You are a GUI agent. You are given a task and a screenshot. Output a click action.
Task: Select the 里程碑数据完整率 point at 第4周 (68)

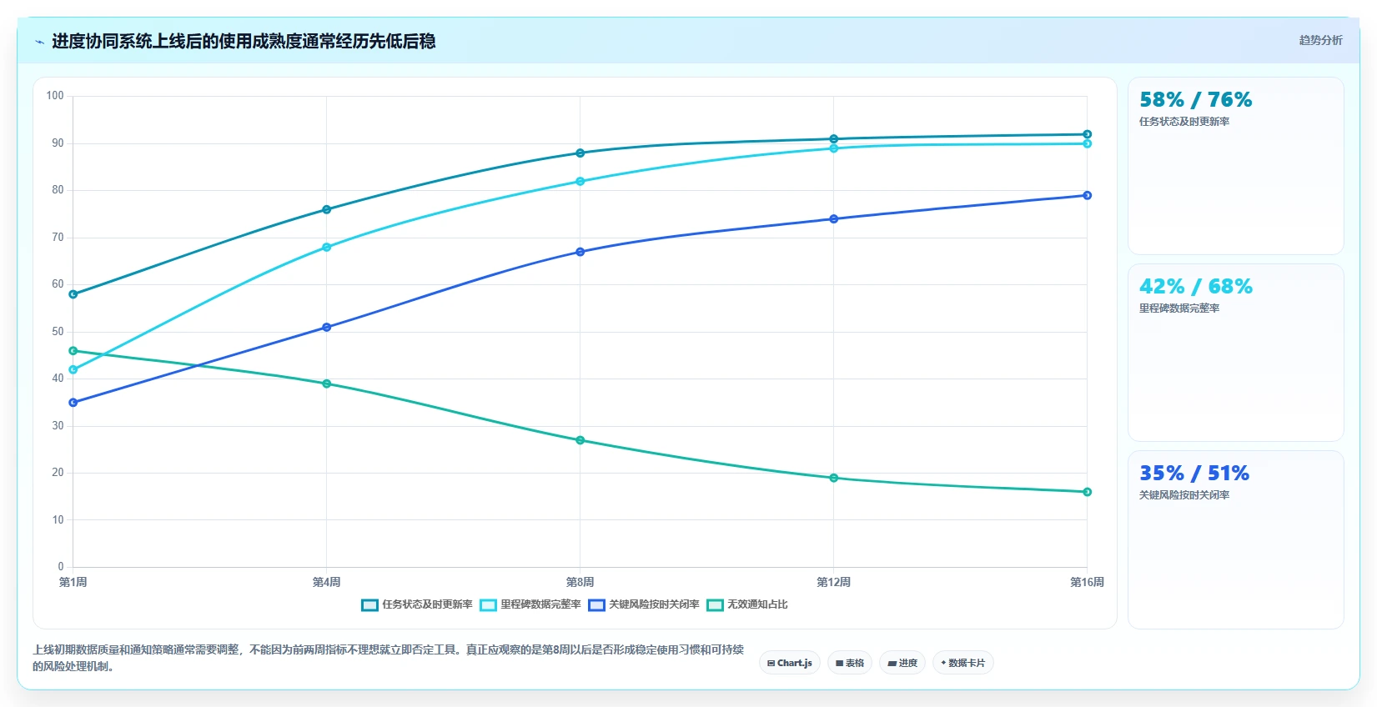point(327,247)
